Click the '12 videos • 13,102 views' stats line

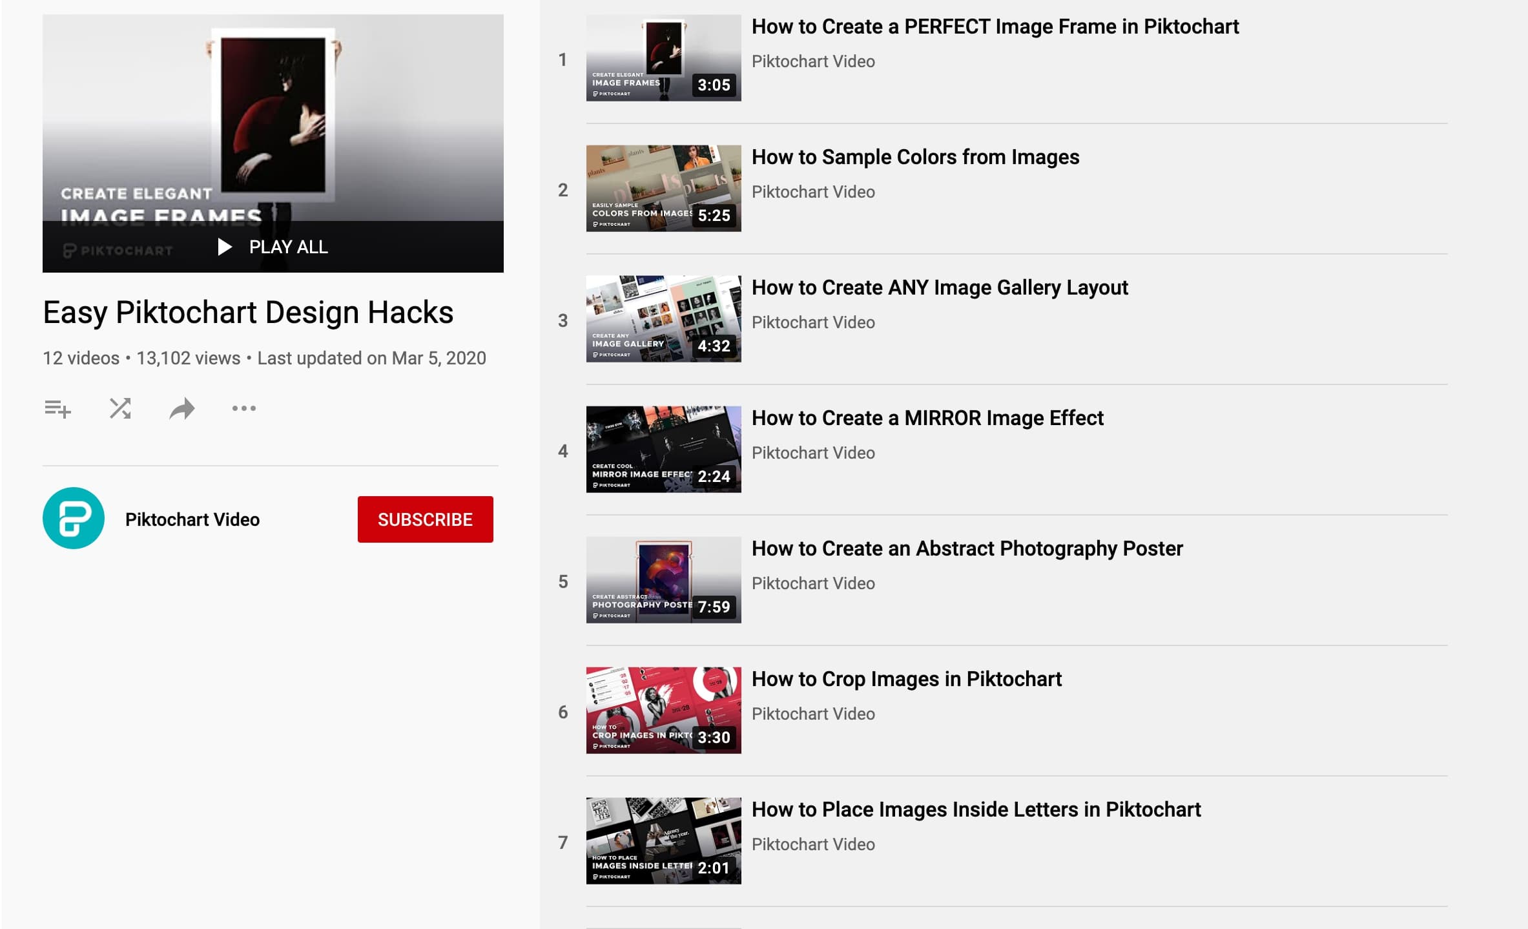coord(264,358)
